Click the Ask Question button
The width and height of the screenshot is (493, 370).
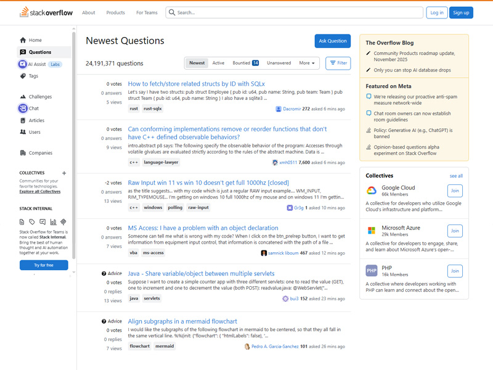(332, 41)
